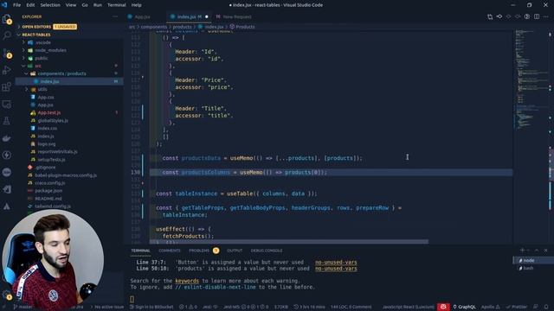Click the Prettier status bar item
Viewport: 554px width, 311px height.
coord(517,307)
